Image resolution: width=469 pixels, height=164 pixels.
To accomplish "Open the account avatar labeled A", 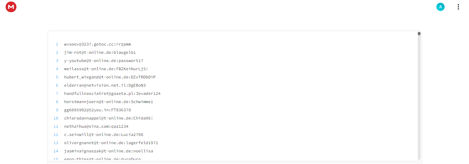I will tap(440, 7).
